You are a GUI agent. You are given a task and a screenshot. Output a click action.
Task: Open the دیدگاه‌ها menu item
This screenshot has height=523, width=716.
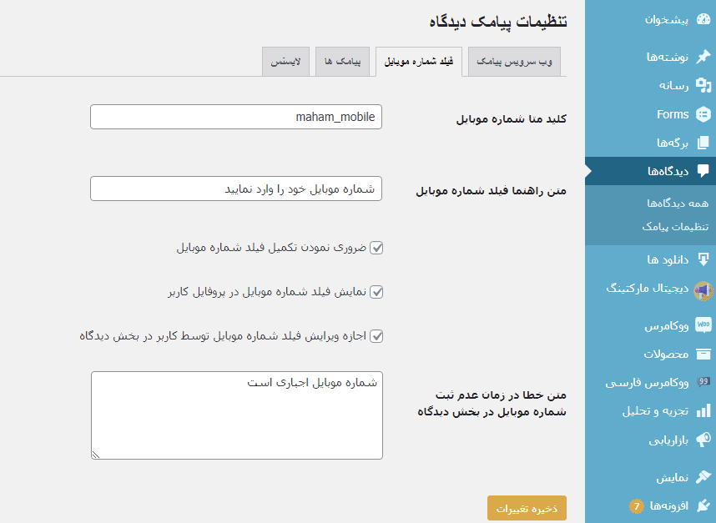click(650, 171)
